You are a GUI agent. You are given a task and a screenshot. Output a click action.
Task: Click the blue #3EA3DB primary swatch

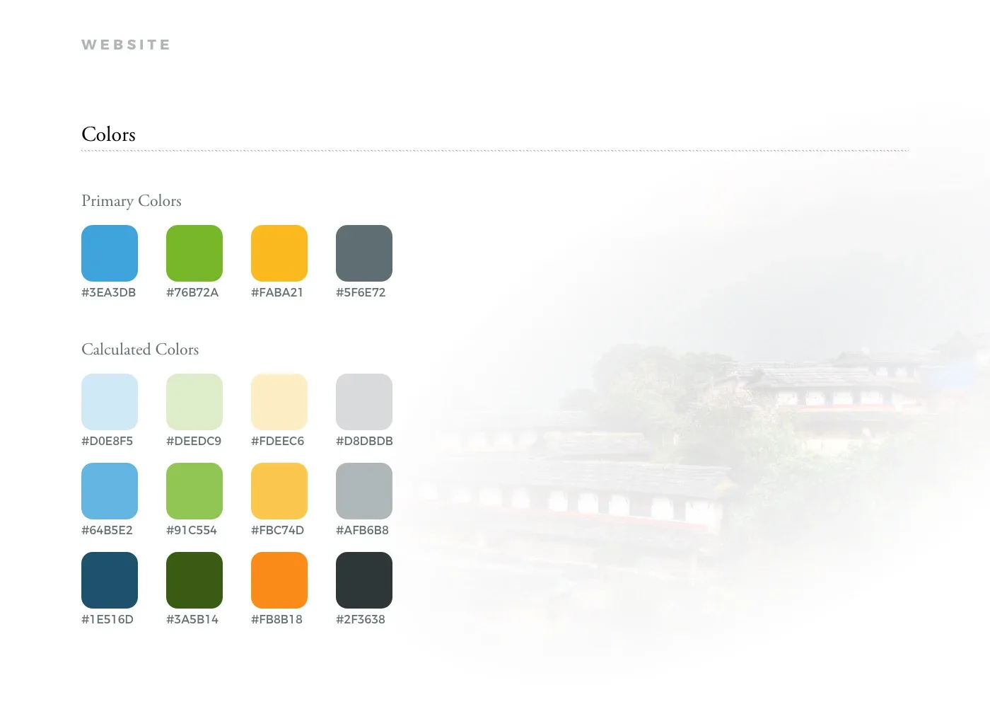pyautogui.click(x=110, y=253)
